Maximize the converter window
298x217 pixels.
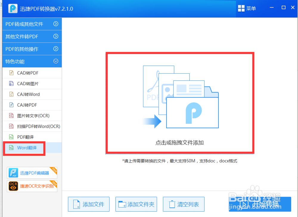point(283,7)
